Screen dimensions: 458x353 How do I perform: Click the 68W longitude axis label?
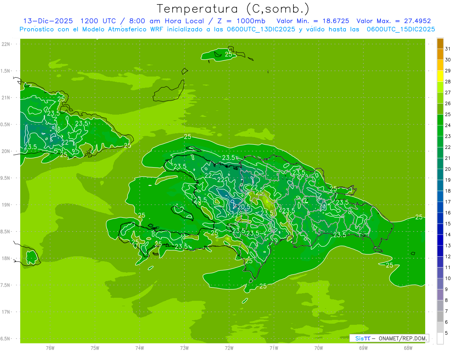[x=408, y=348]
